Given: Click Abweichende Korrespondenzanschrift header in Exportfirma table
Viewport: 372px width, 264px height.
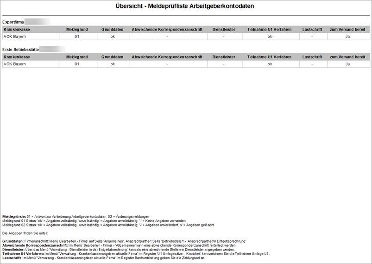Looking at the screenshot, I should point(167,30).
